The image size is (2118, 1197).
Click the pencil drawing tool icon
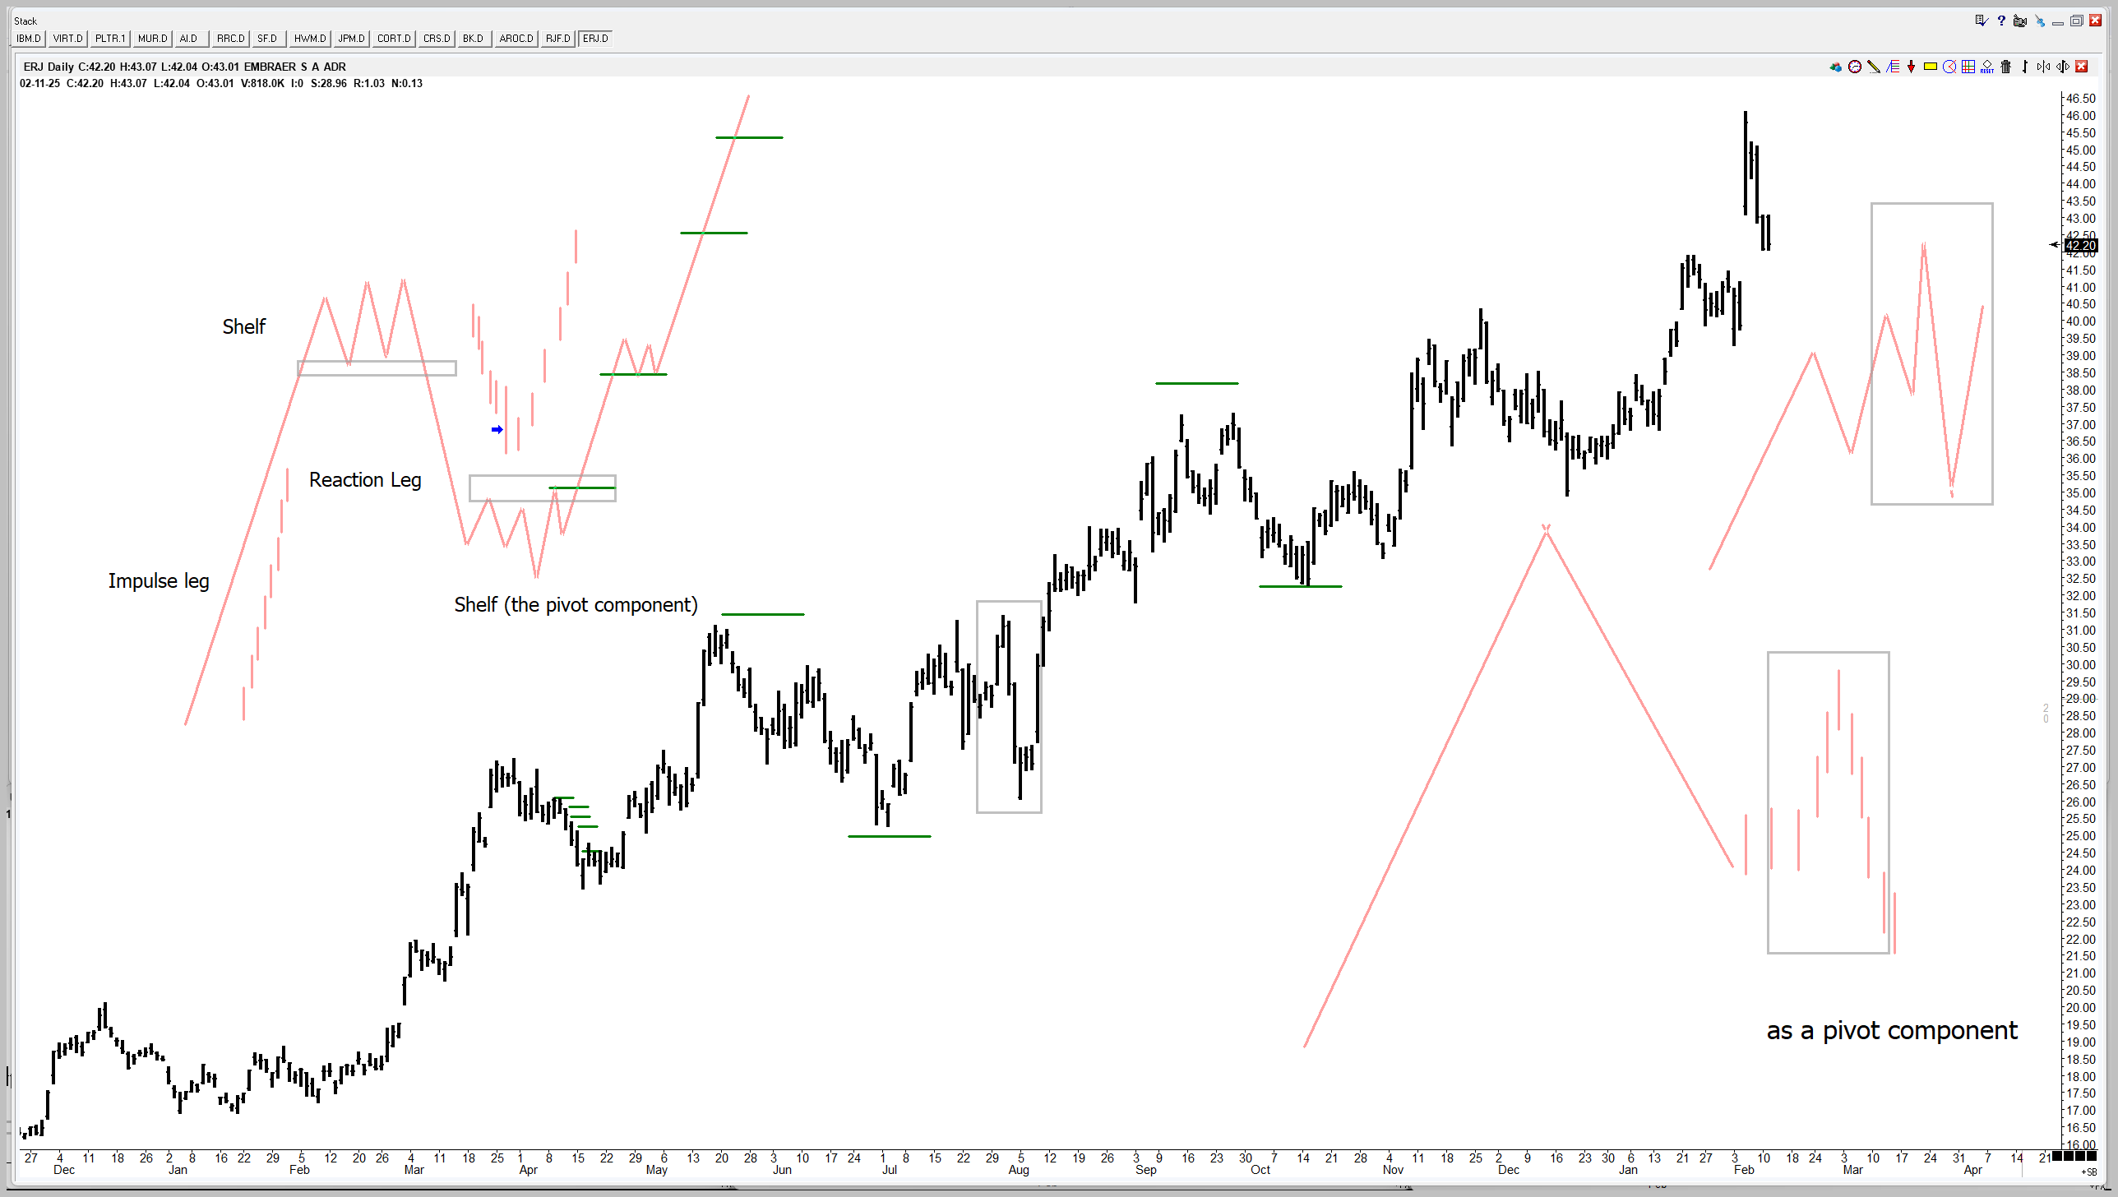[x=1874, y=67]
